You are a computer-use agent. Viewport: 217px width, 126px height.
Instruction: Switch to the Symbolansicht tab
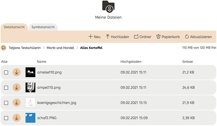click(43, 27)
